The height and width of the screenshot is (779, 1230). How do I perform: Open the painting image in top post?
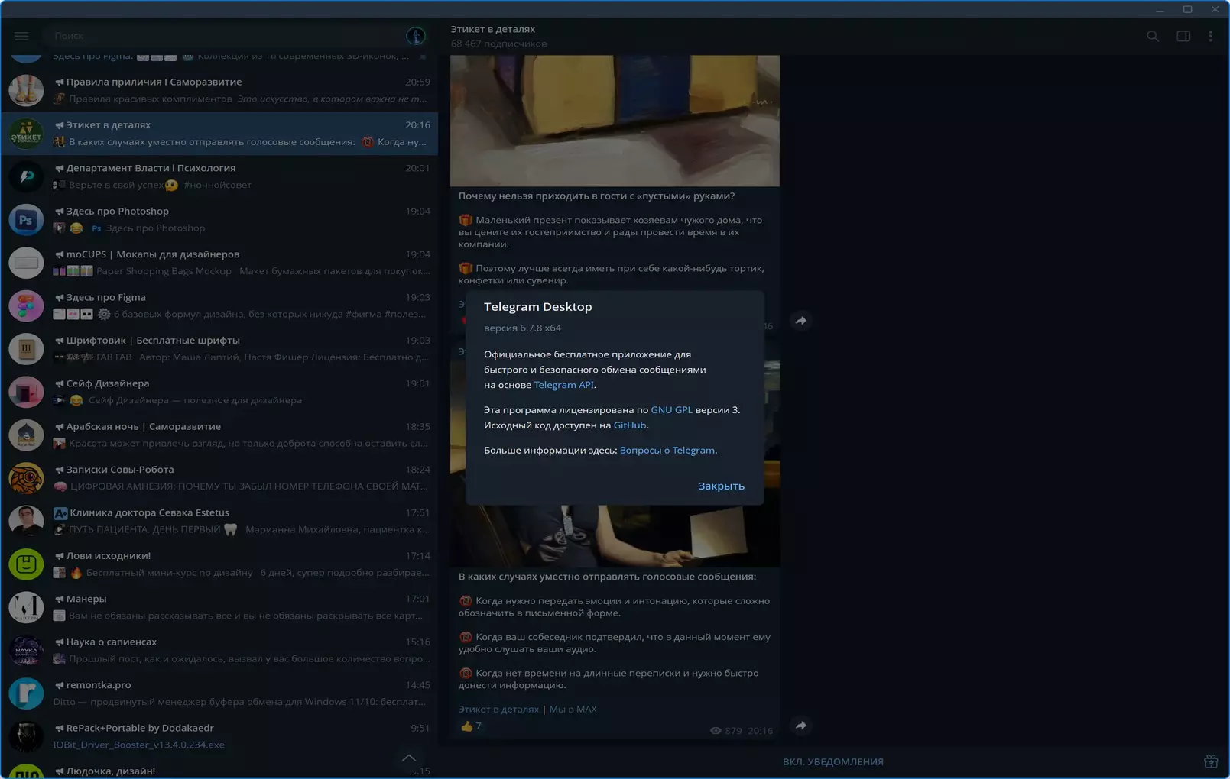(x=615, y=121)
